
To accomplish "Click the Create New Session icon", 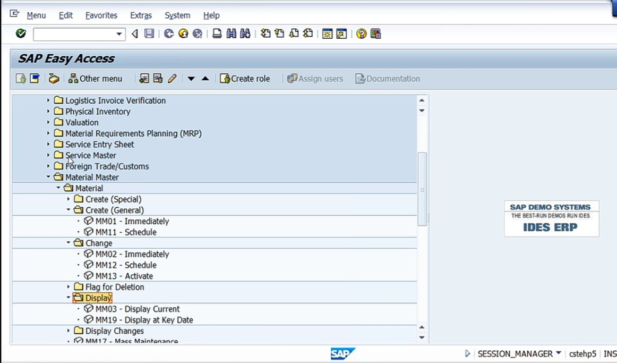I will pos(328,34).
